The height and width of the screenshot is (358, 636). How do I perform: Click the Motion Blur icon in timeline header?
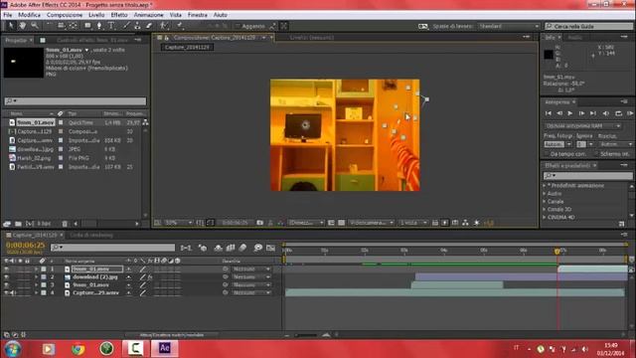click(242, 248)
